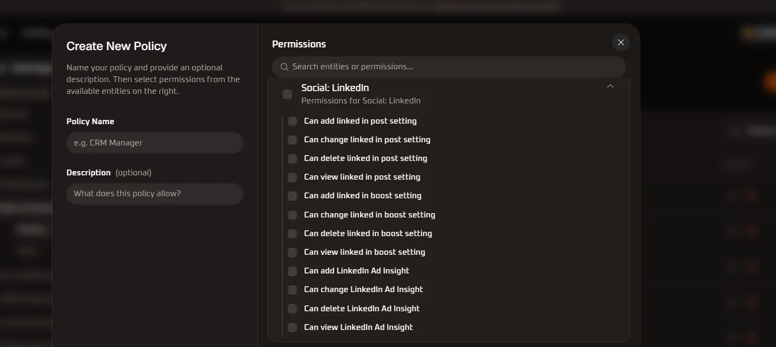The image size is (776, 347).
Task: Select Can view LinkedIn Ad Insight checkbox
Action: coord(292,327)
